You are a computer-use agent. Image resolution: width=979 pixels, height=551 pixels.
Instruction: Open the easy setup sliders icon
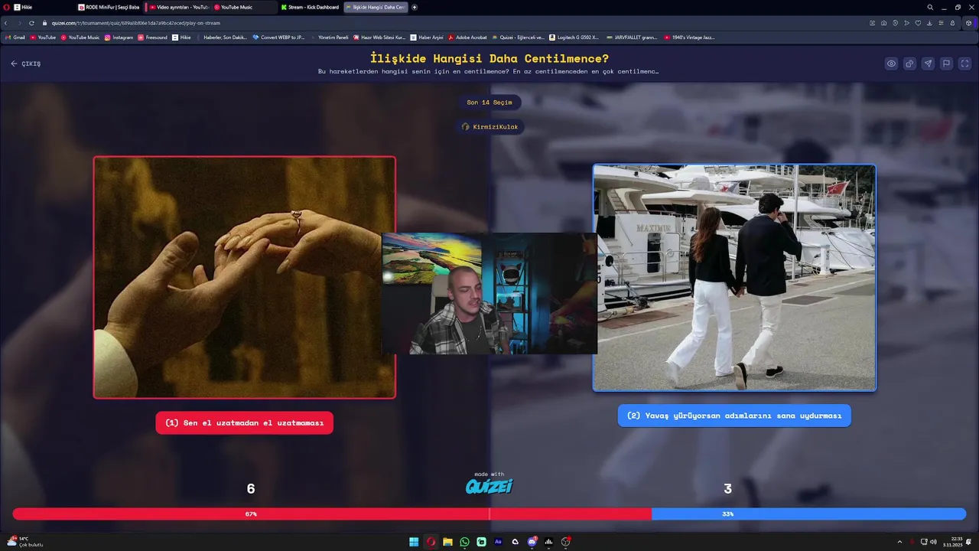coord(941,23)
